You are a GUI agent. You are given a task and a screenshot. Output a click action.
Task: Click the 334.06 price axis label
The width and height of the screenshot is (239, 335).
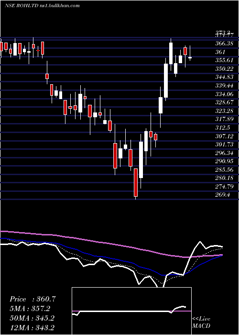pyautogui.click(x=225, y=94)
